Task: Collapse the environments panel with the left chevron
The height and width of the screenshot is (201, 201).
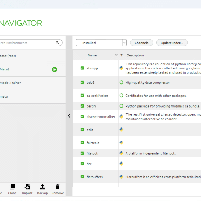Action: tap(69, 116)
